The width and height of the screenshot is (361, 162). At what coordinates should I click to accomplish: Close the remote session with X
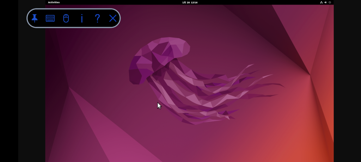coord(113,18)
